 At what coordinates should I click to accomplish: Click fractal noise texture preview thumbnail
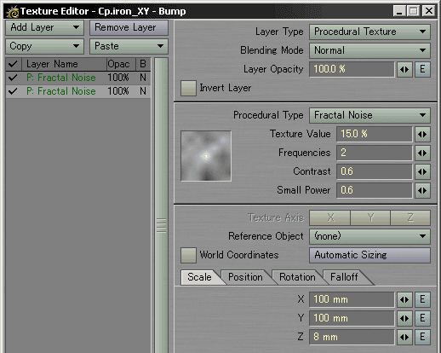click(206, 156)
